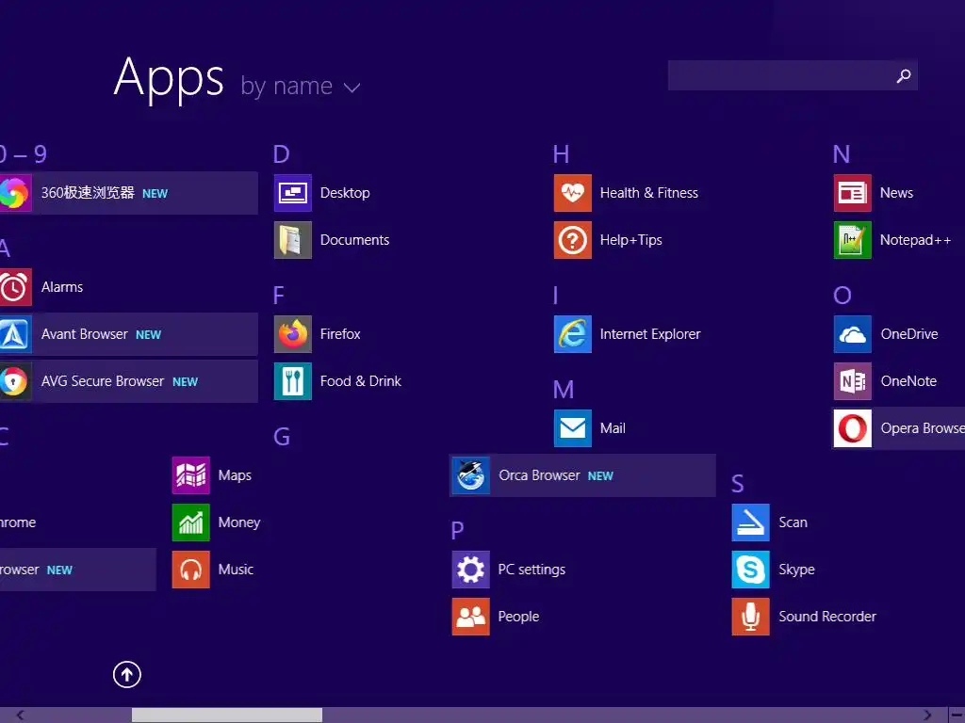Select the 'S' letter group header
This screenshot has width=965, height=723.
tap(738, 484)
